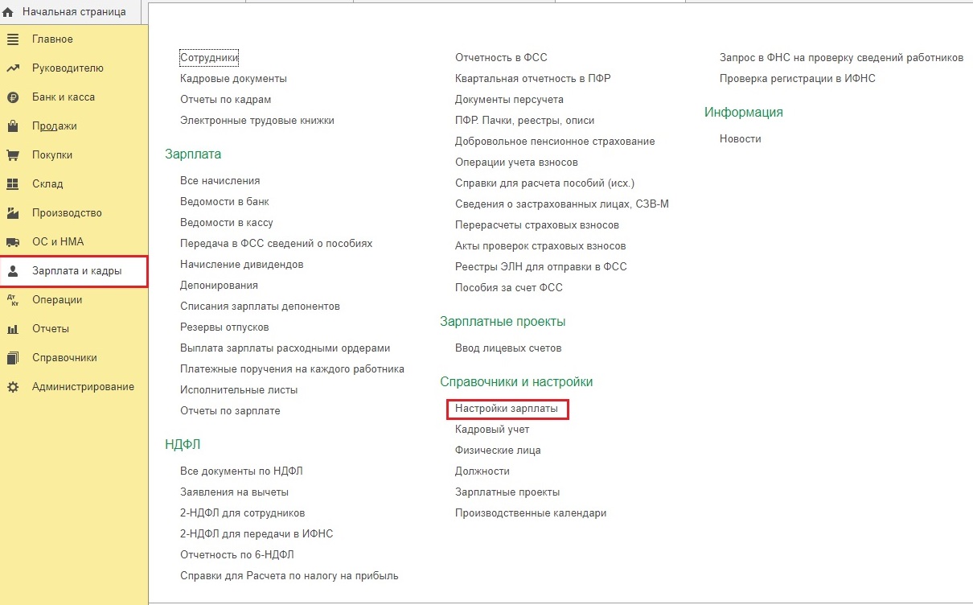The image size is (973, 605).
Task: Click the Продажи shopping bag icon
Action: 13,126
